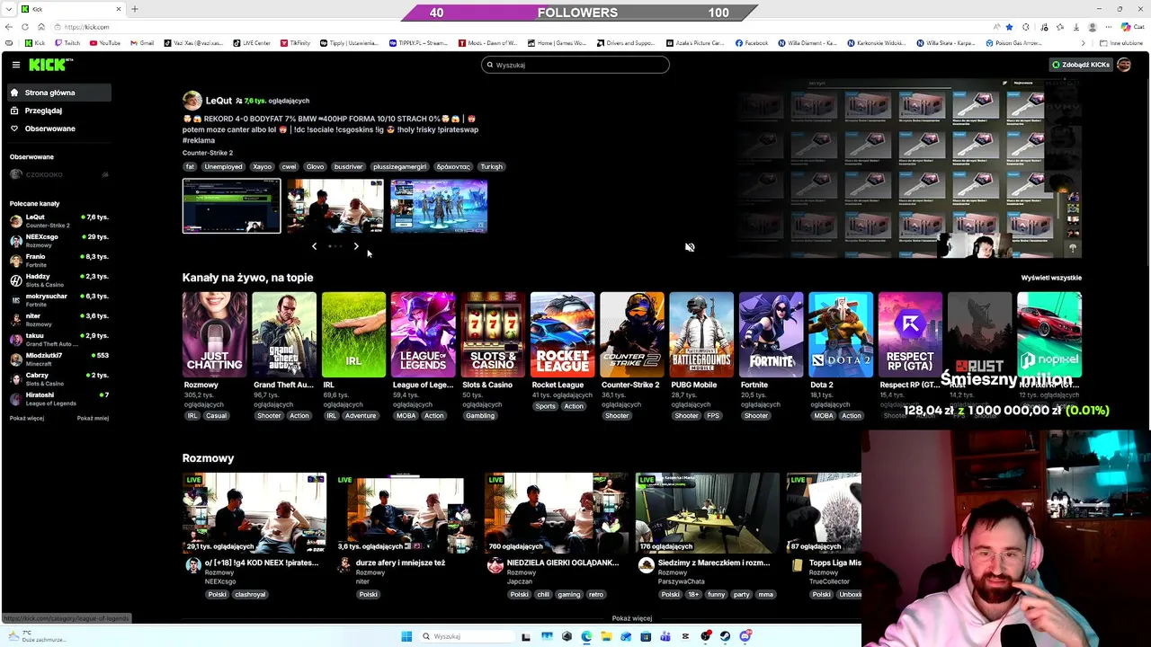Select the Fortnite featured stream thumbnail
This screenshot has width=1151, height=647.
click(439, 206)
